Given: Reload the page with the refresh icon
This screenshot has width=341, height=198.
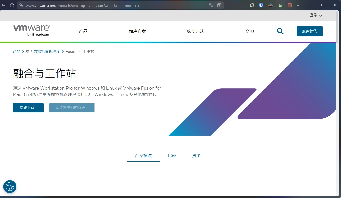Looking at the screenshot, I should [x=12, y=5].
